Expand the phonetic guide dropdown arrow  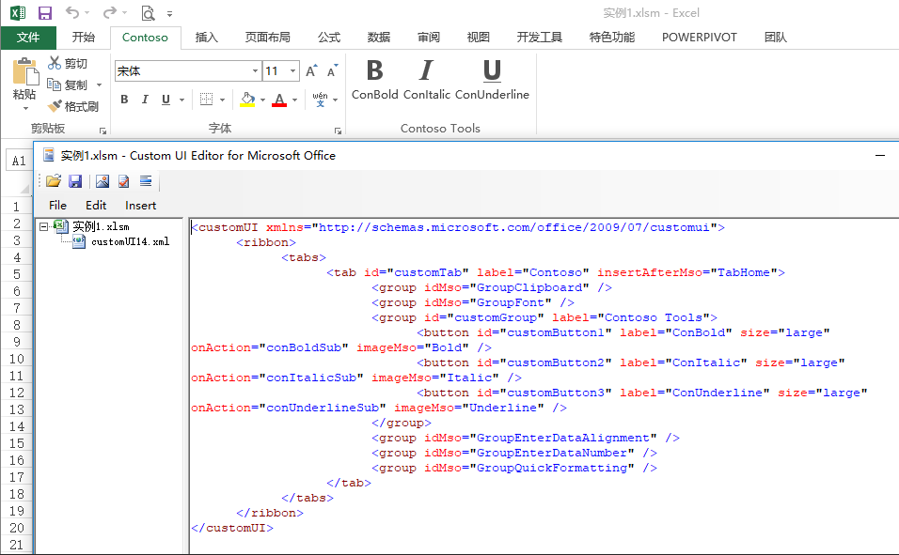click(336, 100)
